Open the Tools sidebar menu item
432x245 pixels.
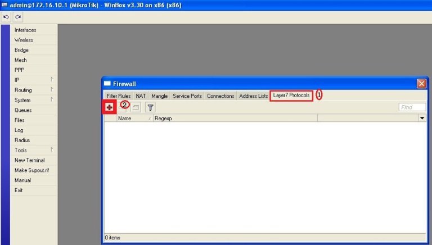[x=34, y=150]
